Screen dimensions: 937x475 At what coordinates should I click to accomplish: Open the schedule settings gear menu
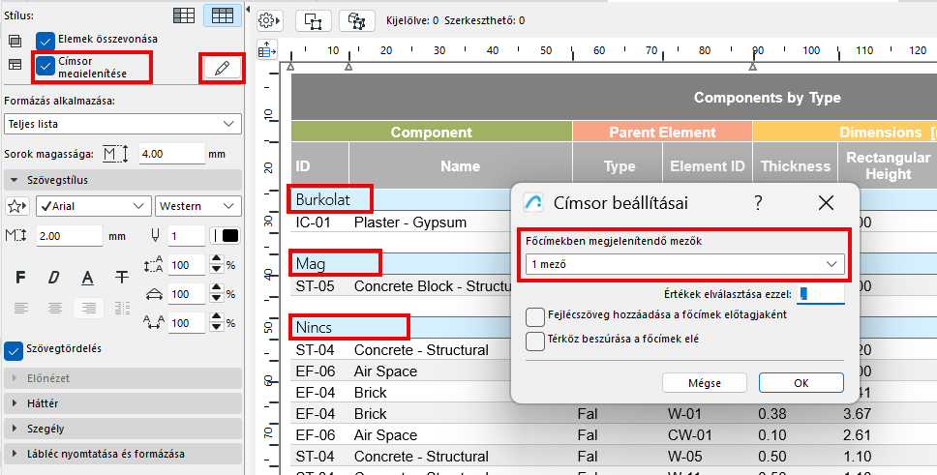coord(269,20)
